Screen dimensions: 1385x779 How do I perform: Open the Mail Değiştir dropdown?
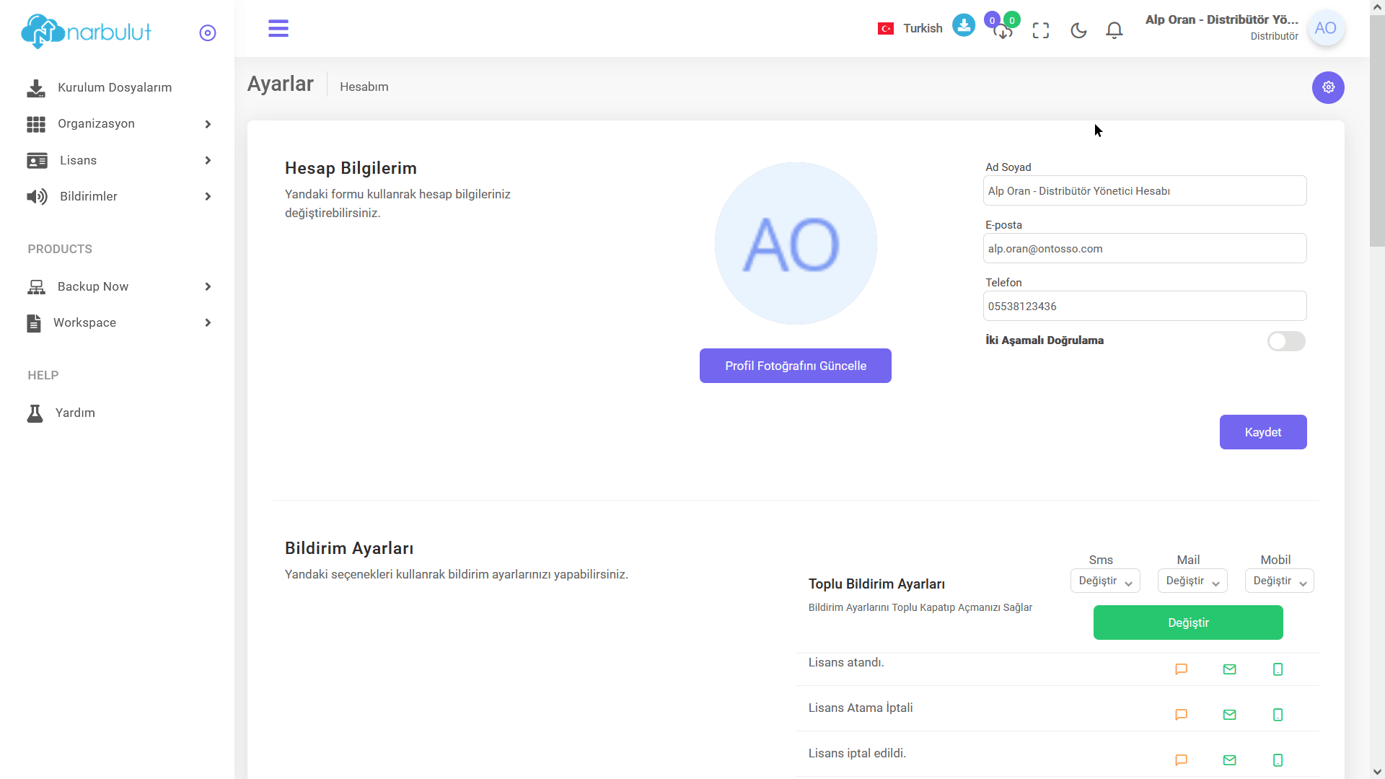pos(1192,581)
